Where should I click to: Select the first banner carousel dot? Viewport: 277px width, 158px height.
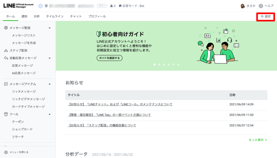click(154, 65)
